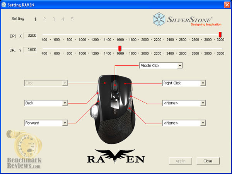The image size is (232, 174).
Task: Click the DPI Y slider red handle
Action: click(120, 49)
